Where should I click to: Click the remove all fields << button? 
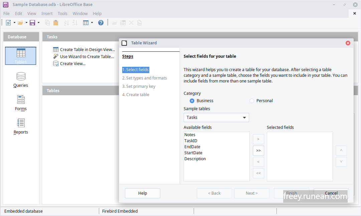258,173
